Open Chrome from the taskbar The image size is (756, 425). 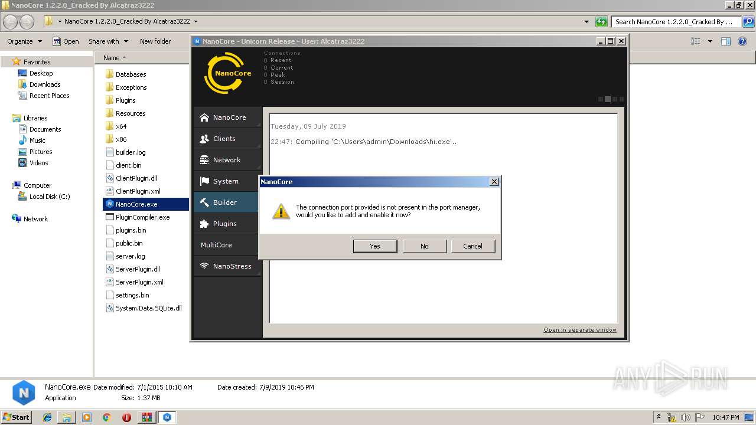click(x=106, y=417)
